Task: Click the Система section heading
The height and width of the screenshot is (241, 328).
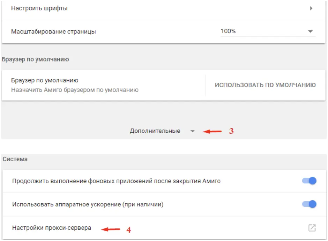Action: point(15,159)
